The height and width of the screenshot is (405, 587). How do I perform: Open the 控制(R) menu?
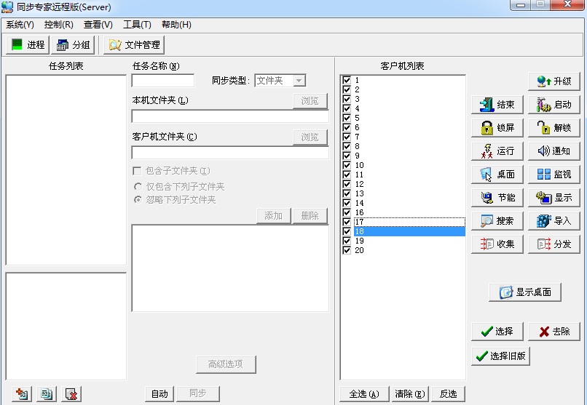pos(58,25)
